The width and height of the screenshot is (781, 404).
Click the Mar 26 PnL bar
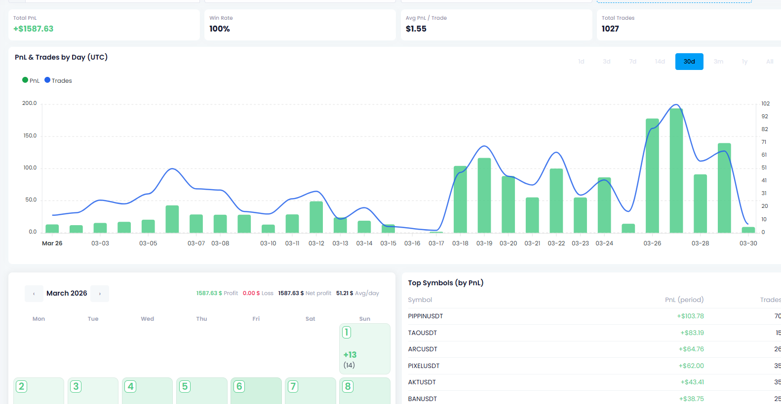pos(52,229)
